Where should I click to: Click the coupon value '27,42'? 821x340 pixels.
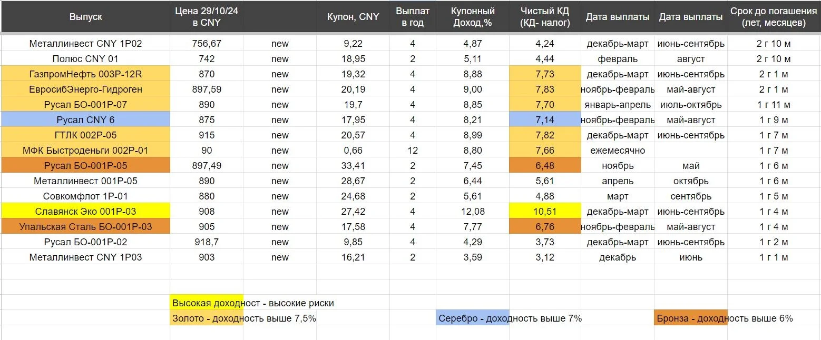[x=353, y=212]
